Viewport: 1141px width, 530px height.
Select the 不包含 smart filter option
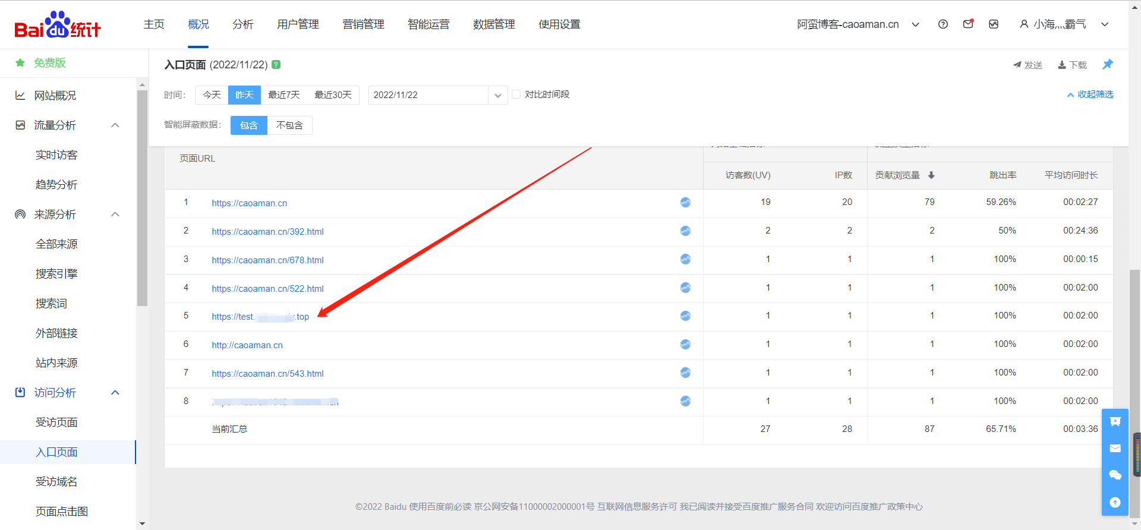coord(289,125)
